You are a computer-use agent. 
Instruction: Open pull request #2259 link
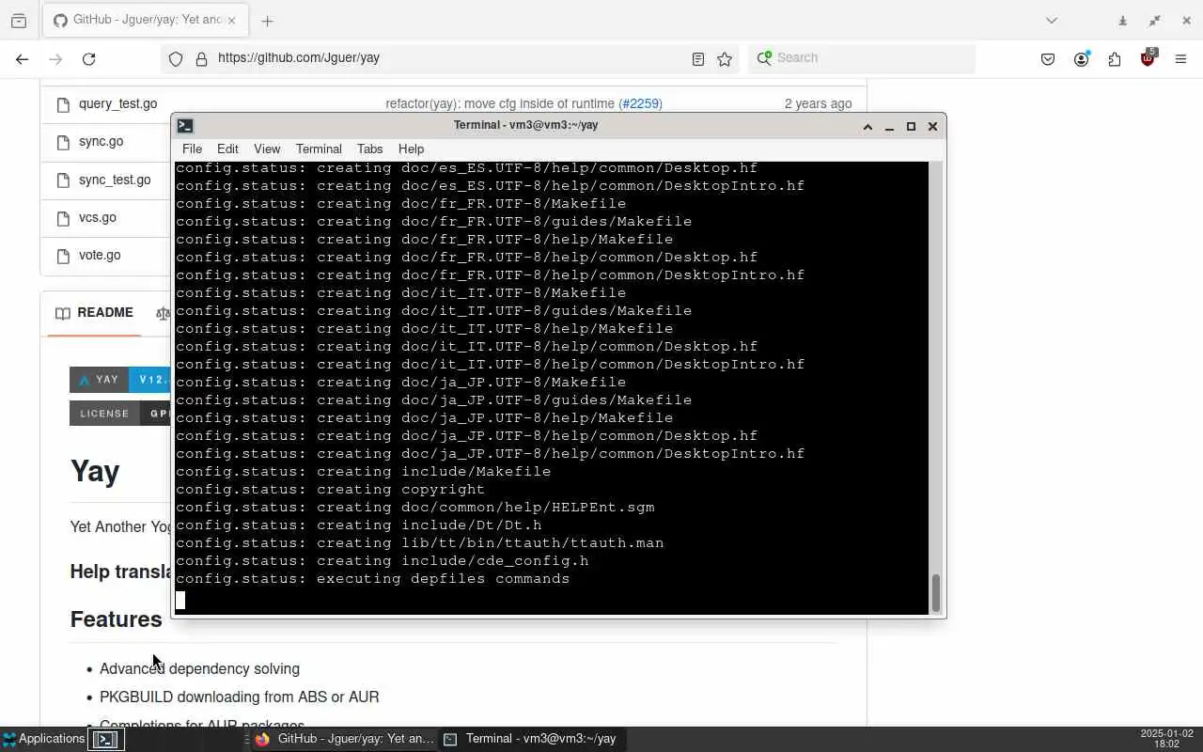pyautogui.click(x=640, y=103)
